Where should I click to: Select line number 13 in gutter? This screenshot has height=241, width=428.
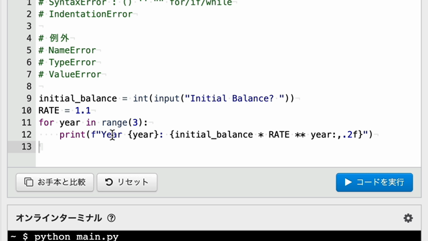click(x=27, y=147)
